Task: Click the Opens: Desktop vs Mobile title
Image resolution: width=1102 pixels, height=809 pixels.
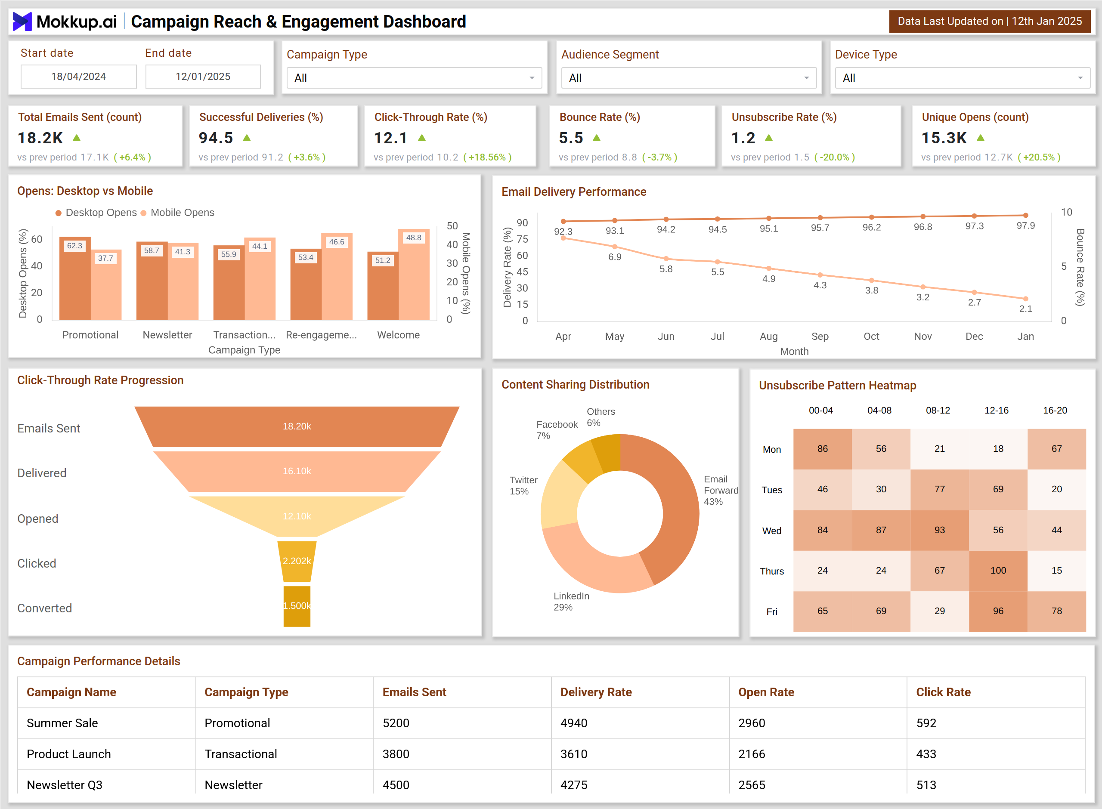Action: click(85, 191)
